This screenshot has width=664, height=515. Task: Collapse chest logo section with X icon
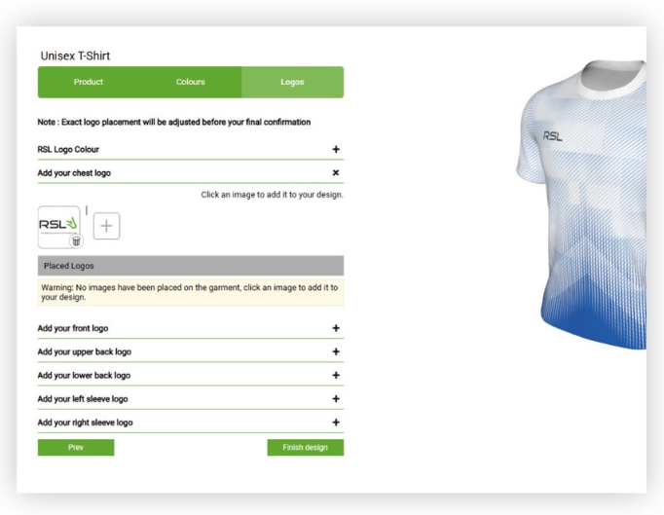[x=336, y=172]
